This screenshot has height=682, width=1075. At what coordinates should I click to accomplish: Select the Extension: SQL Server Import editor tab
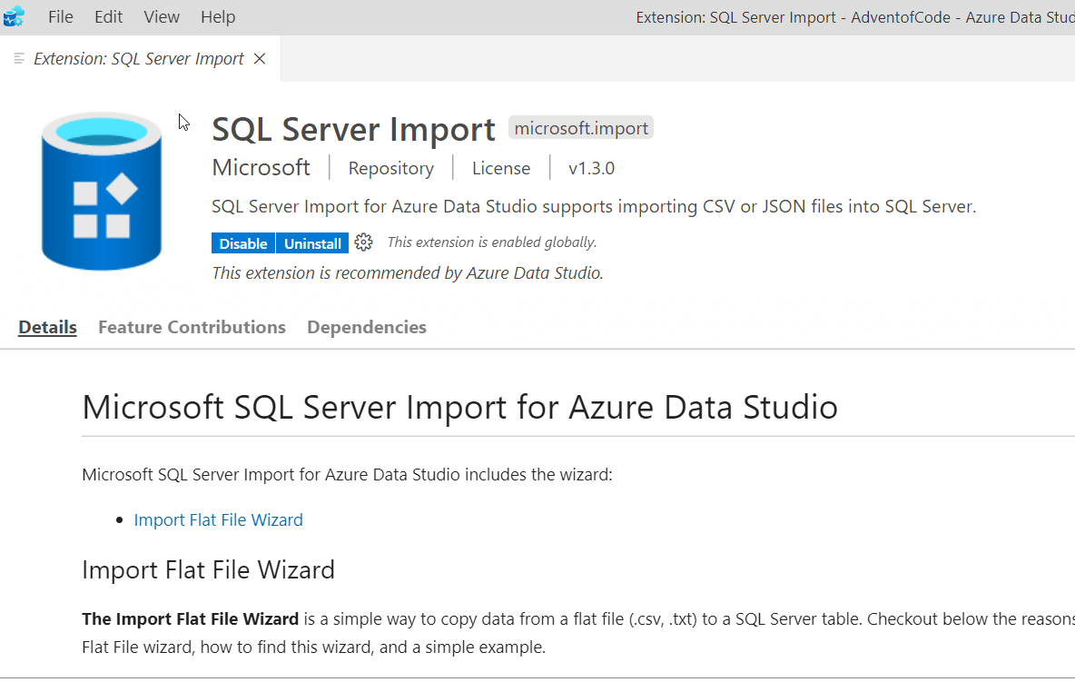click(x=138, y=59)
